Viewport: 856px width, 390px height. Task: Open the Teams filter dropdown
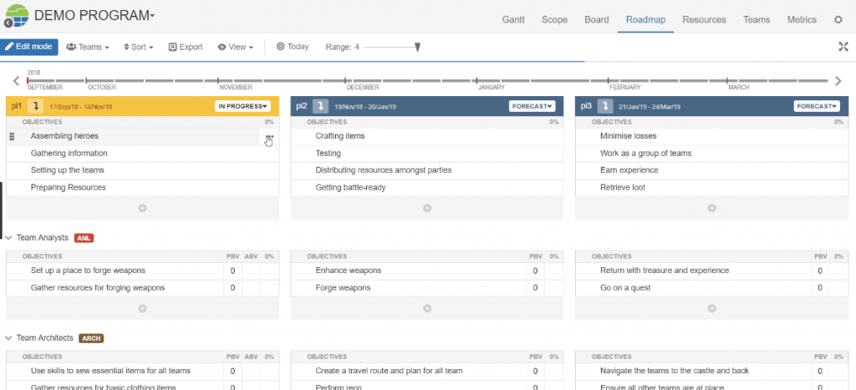click(x=88, y=47)
